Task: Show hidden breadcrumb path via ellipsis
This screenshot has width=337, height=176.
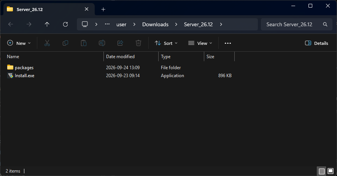Action: click(x=107, y=24)
